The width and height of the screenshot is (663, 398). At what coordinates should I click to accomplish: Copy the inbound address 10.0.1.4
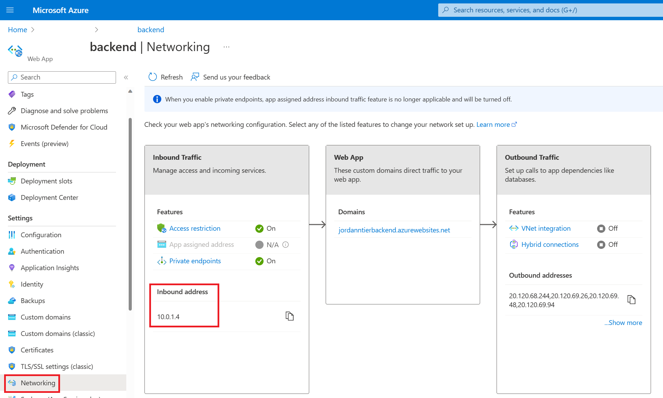coord(289,316)
